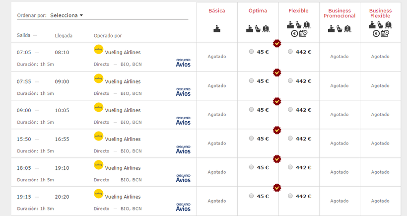407x216 pixels.
Task: Click the best-price badge on the 09:00 flight
Action: 277,101
